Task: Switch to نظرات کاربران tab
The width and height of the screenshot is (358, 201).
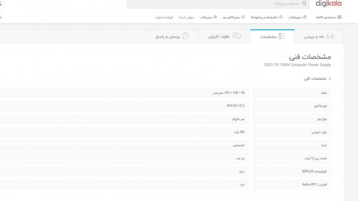Action: pos(224,36)
